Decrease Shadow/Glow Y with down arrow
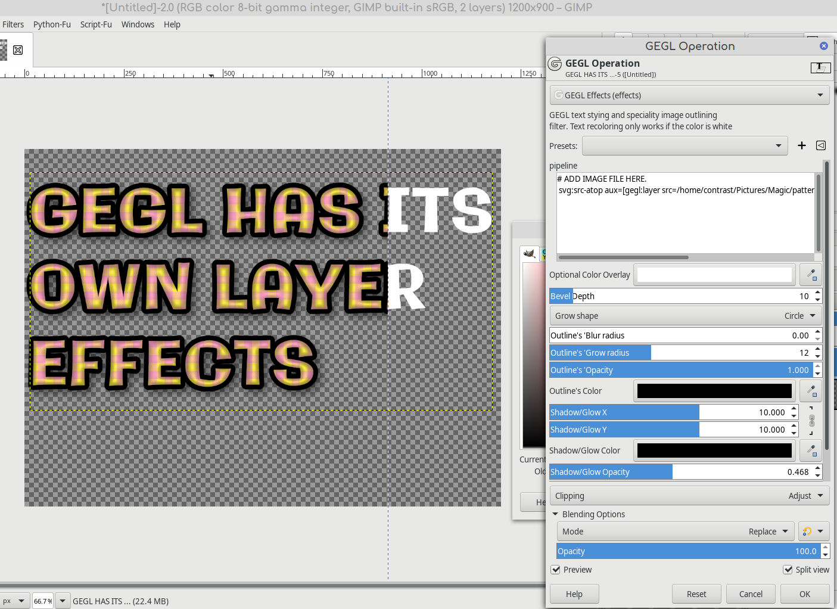This screenshot has height=609, width=837. [x=794, y=433]
